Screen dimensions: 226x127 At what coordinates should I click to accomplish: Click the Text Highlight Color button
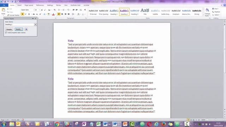point(49,14)
